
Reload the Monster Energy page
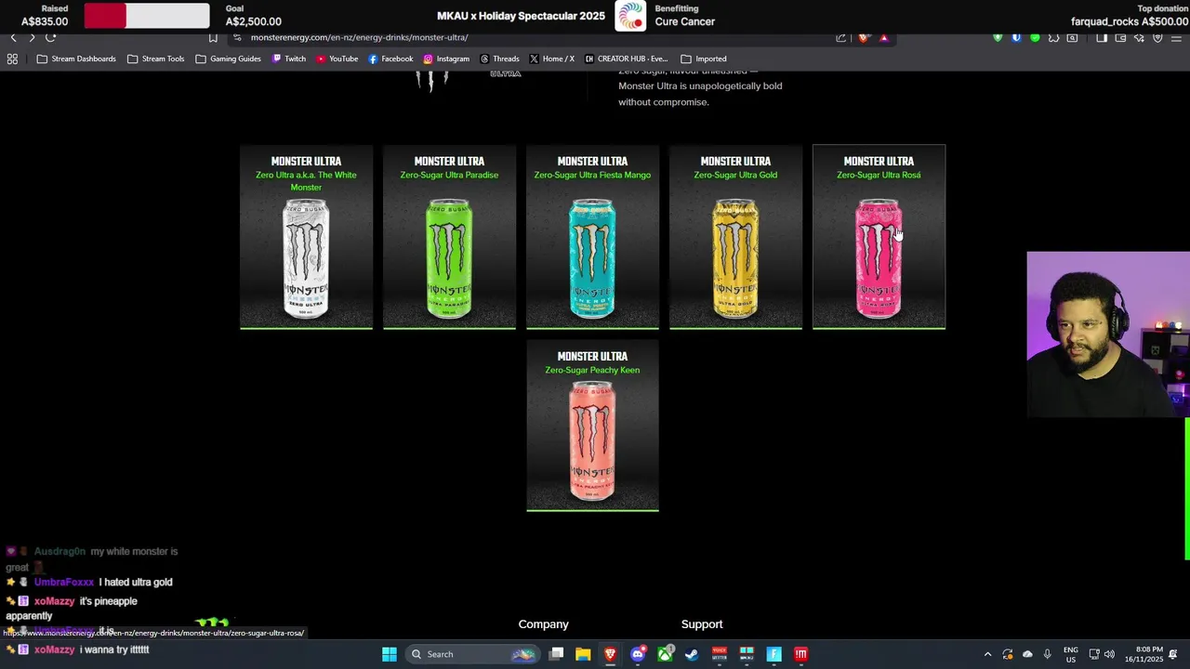point(51,38)
